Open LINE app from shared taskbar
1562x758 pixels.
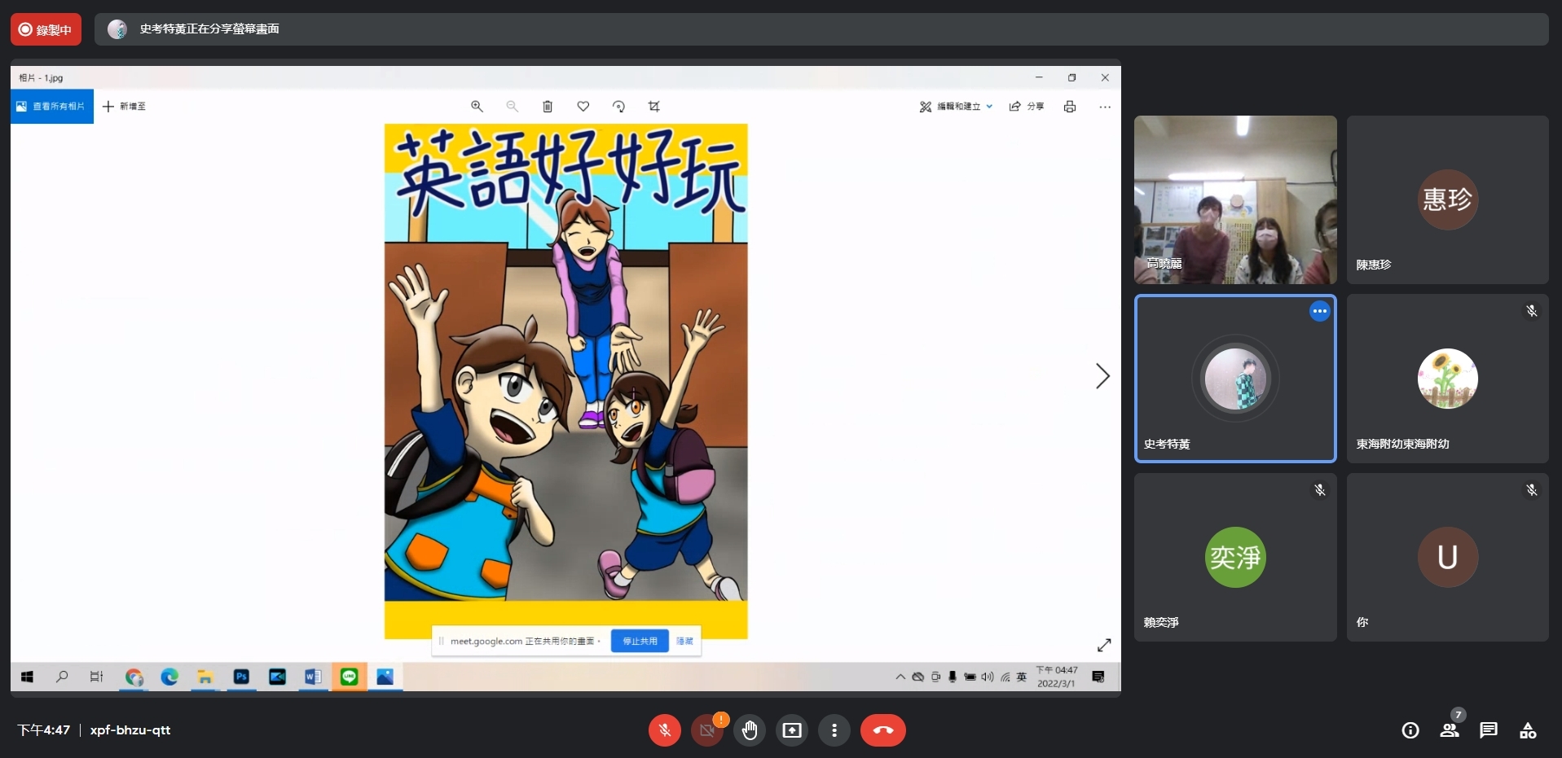(x=349, y=677)
